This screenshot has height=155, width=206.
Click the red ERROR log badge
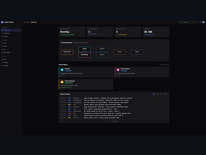(70, 113)
